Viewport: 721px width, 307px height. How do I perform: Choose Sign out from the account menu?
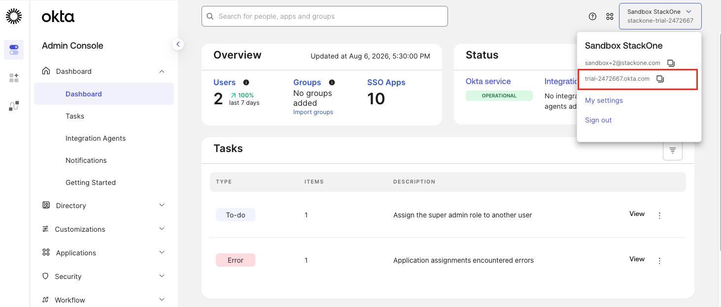point(598,120)
